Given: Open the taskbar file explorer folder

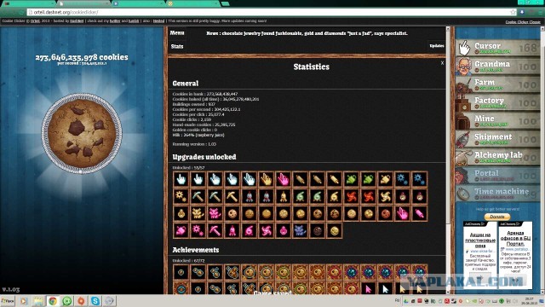Looking at the screenshot, I should coord(38,301).
